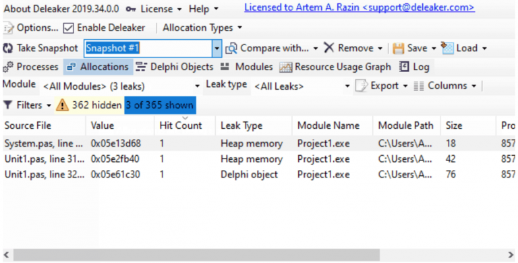Open the Export dropdown arrow
The width and height of the screenshot is (518, 263).
tap(405, 86)
